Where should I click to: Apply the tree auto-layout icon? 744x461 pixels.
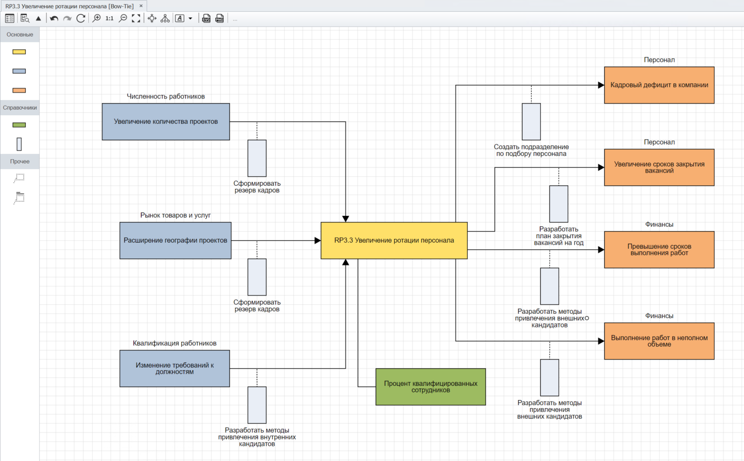(x=165, y=18)
